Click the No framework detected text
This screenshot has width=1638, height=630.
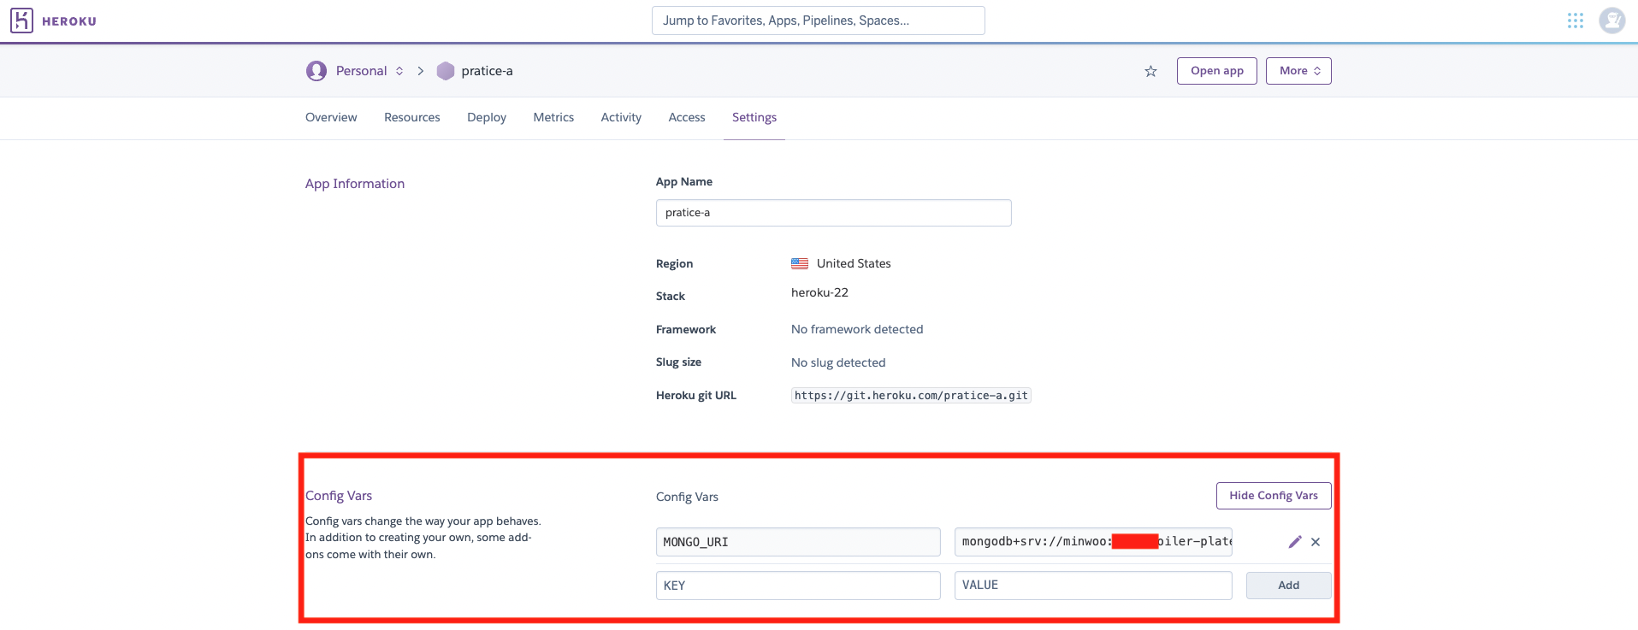(857, 329)
